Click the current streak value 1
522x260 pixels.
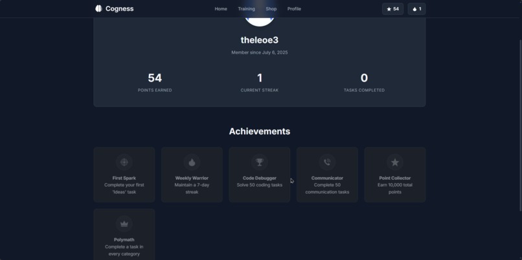coord(260,78)
